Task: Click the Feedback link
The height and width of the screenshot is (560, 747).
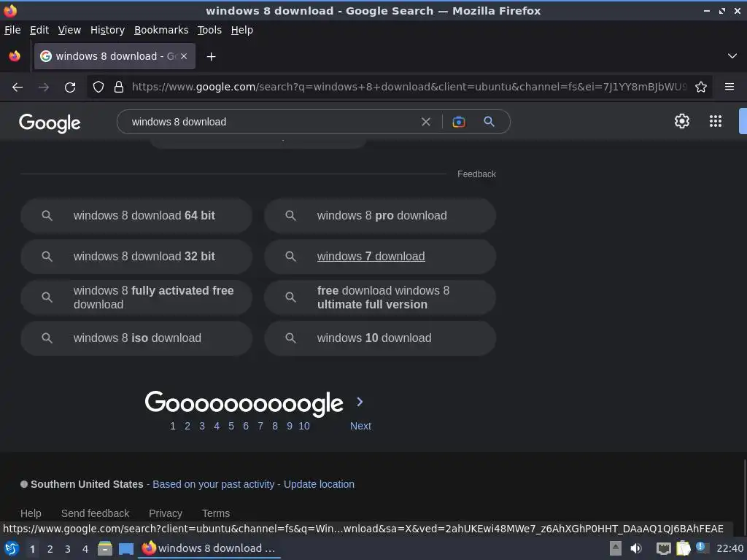Action: point(476,174)
